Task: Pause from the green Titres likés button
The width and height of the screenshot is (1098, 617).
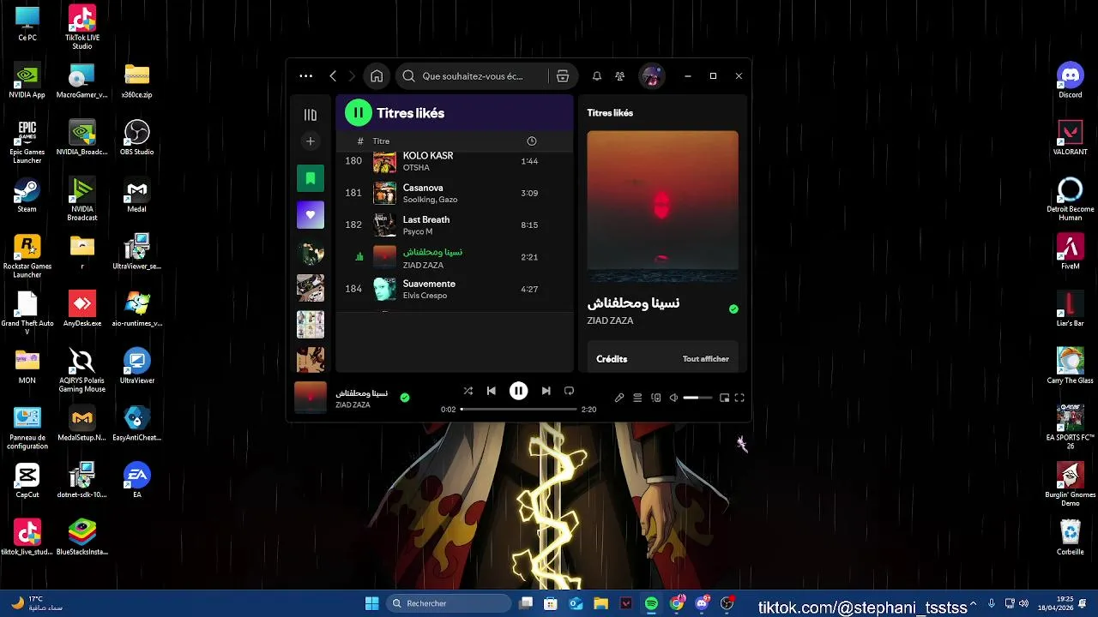Action: point(359,113)
